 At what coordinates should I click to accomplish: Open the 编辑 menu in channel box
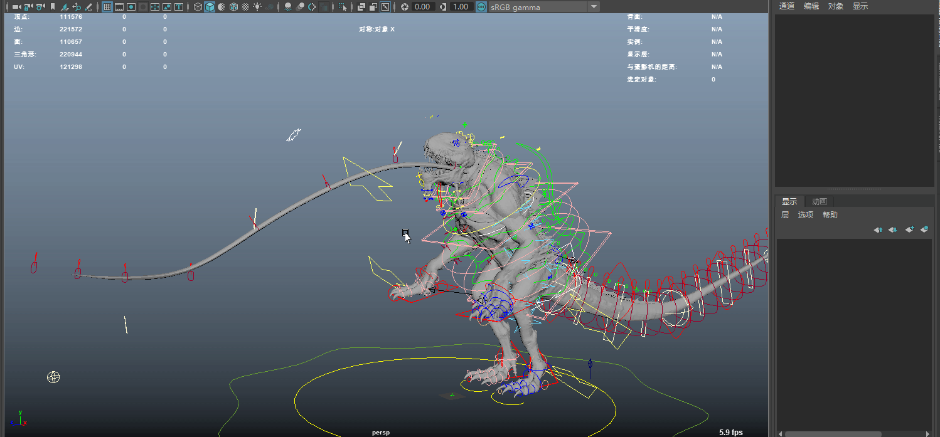(811, 6)
